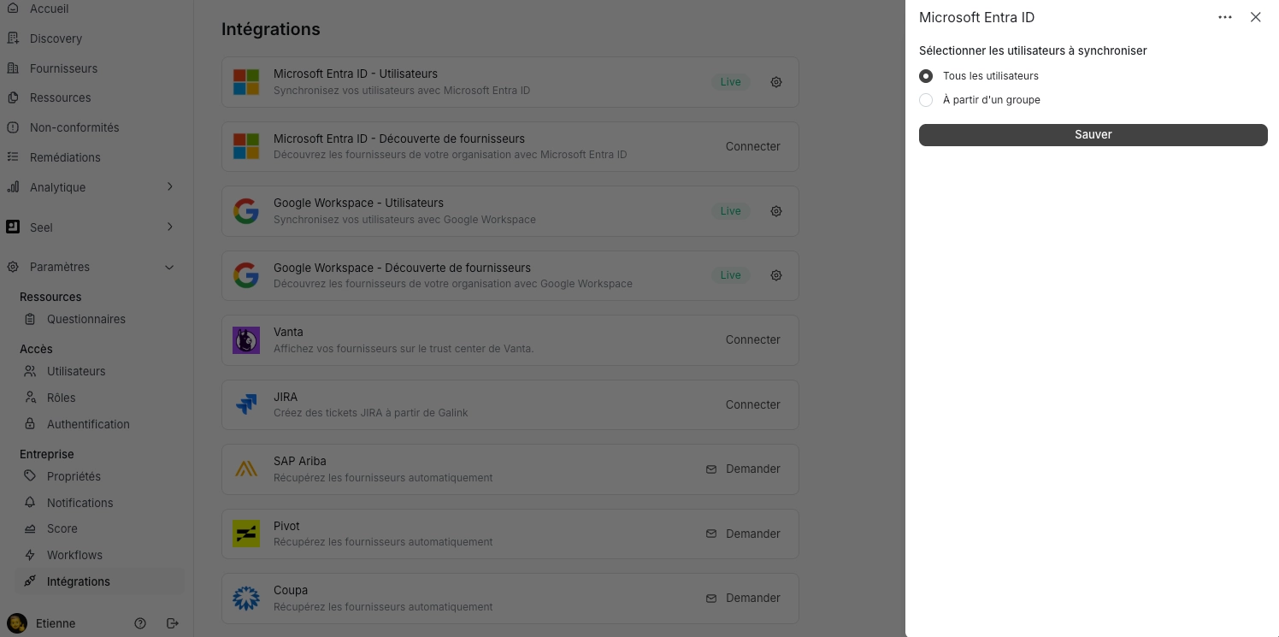Click the help question mark icon
This screenshot has height=637, width=1279.
140,623
